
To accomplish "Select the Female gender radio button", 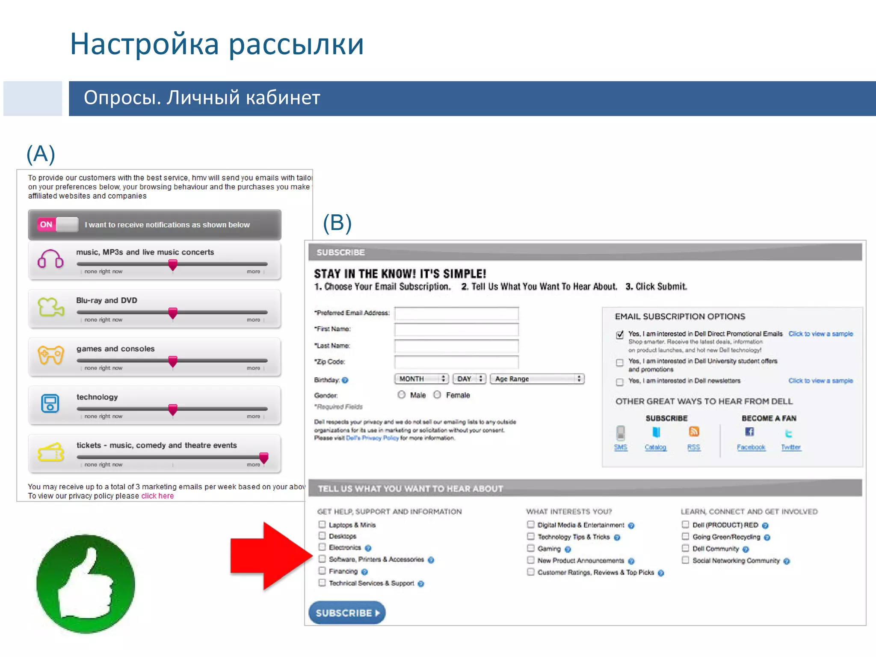I will click(x=437, y=395).
